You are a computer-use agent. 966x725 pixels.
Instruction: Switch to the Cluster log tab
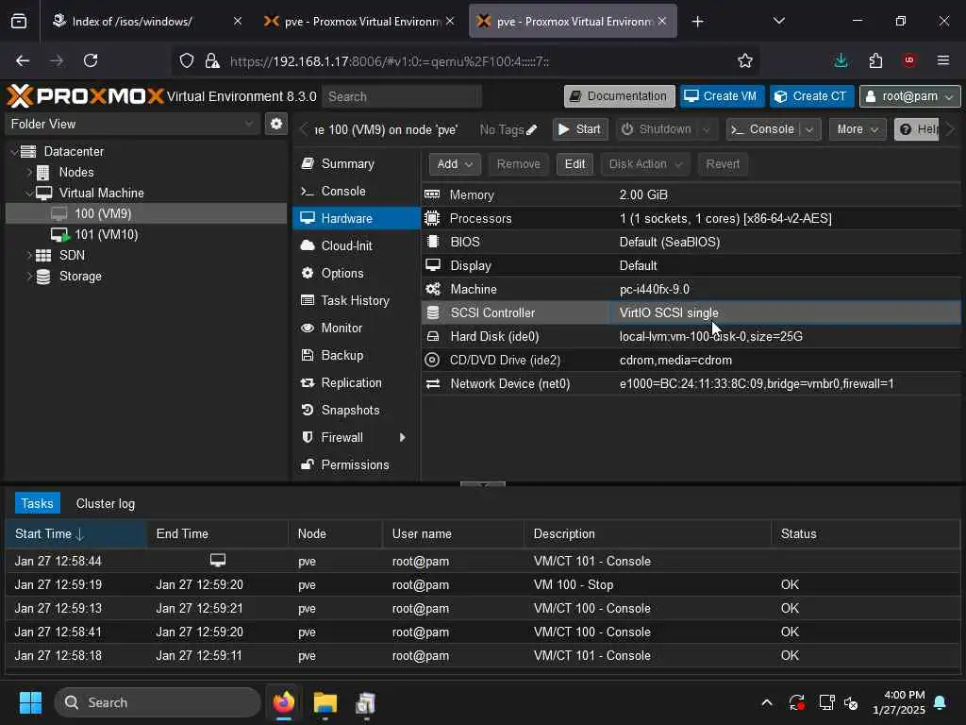106,504
